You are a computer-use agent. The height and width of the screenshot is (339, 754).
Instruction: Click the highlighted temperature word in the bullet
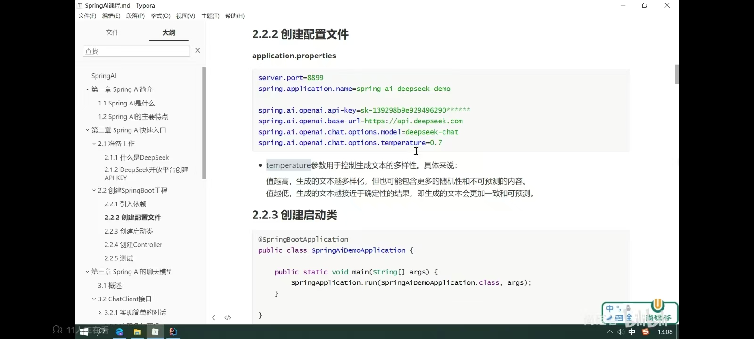point(288,165)
